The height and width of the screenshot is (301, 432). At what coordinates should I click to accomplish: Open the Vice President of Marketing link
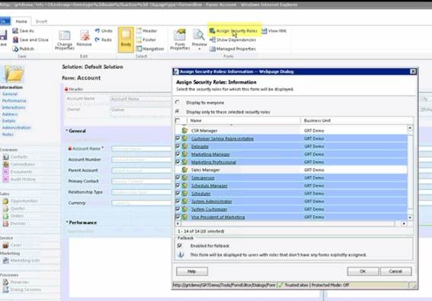coord(218,217)
